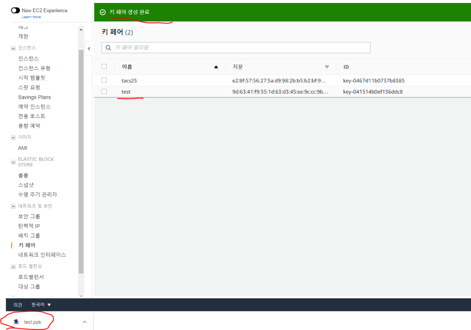This screenshot has width=471, height=330.
Task: Click the sidebar scrollbar up arrow
Action: coord(81,30)
